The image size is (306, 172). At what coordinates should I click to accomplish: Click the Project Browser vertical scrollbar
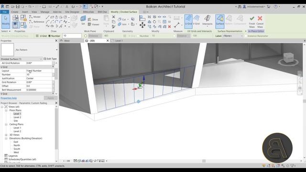(56, 129)
